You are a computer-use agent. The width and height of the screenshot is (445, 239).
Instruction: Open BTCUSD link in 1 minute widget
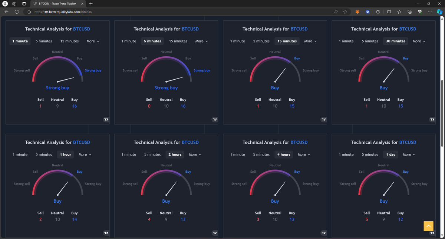[x=82, y=29]
